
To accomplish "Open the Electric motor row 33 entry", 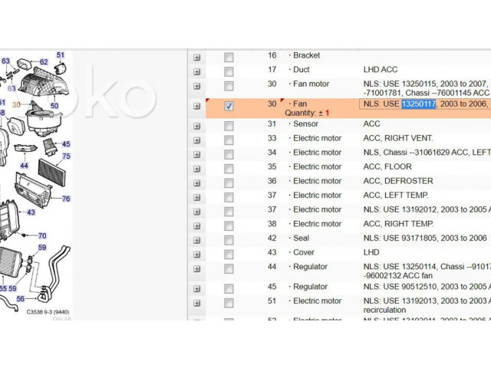I will pos(317,138).
